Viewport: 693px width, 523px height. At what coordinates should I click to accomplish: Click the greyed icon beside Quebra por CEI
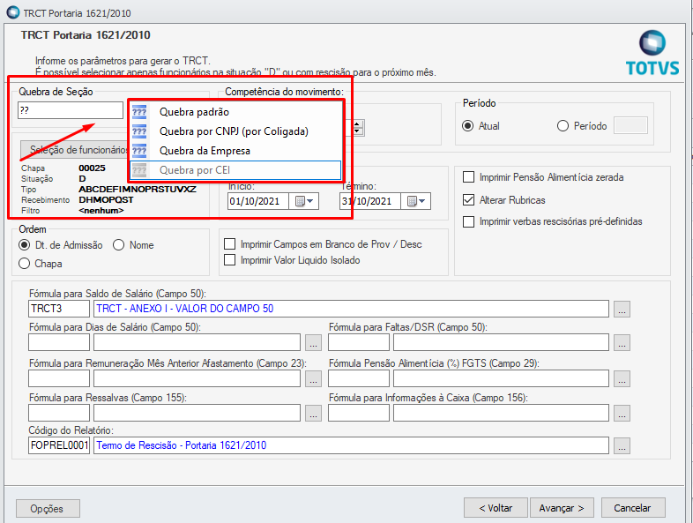[x=139, y=170]
